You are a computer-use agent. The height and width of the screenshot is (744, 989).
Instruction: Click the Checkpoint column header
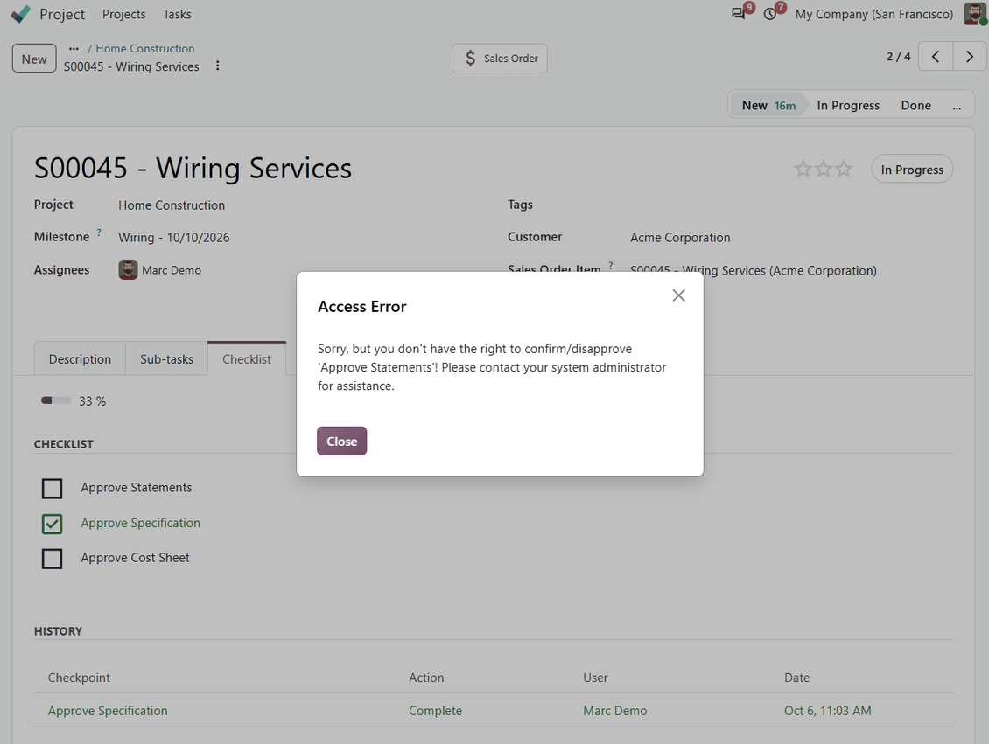click(79, 678)
